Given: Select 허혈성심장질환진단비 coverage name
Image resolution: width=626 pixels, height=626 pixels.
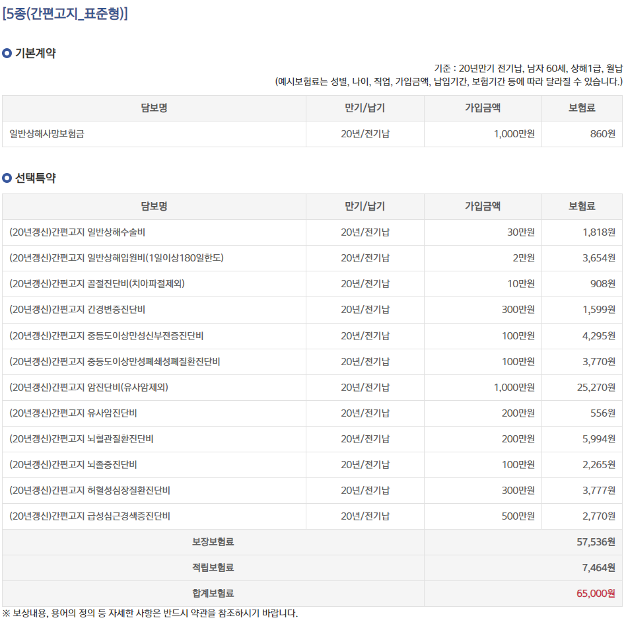Looking at the screenshot, I should click(x=90, y=491).
